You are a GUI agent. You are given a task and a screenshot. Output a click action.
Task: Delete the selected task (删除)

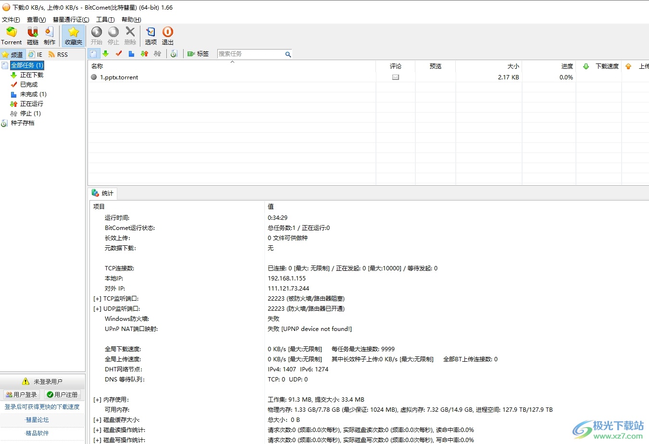130,36
